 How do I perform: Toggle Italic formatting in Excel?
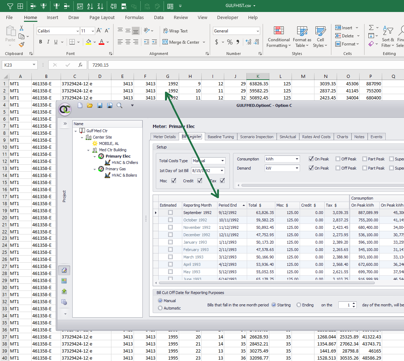point(48,42)
